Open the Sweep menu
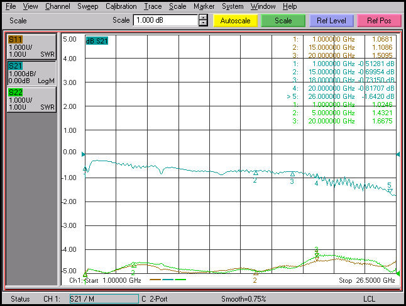This screenshot has width=406, height=306. [x=87, y=6]
